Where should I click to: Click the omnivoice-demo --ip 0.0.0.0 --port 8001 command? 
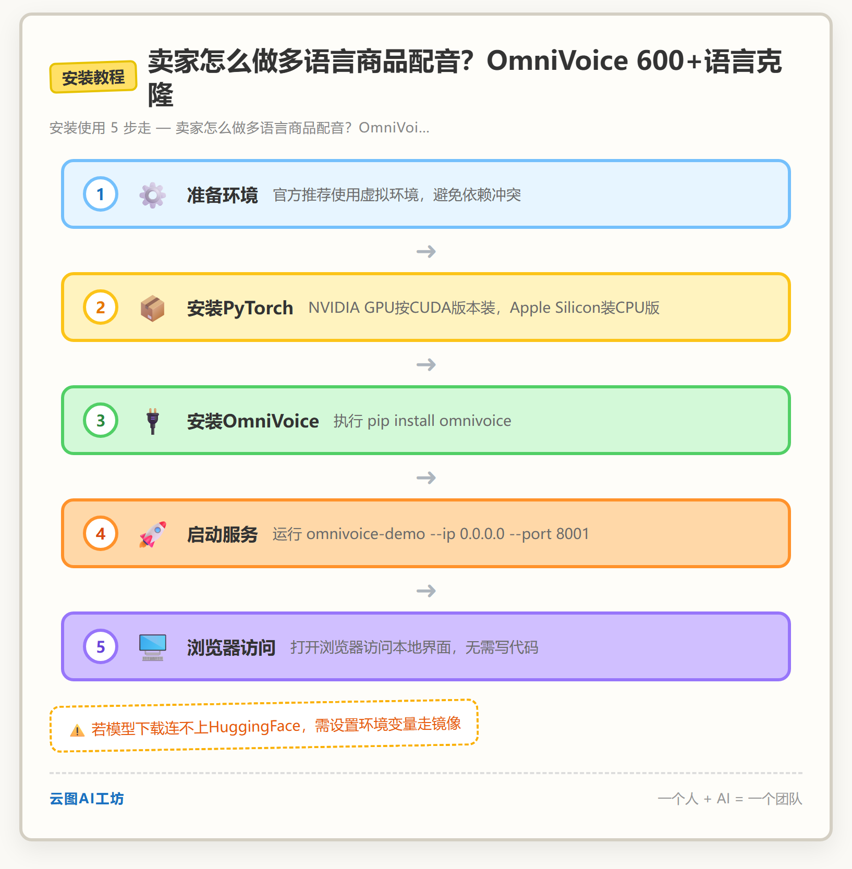coord(448,534)
